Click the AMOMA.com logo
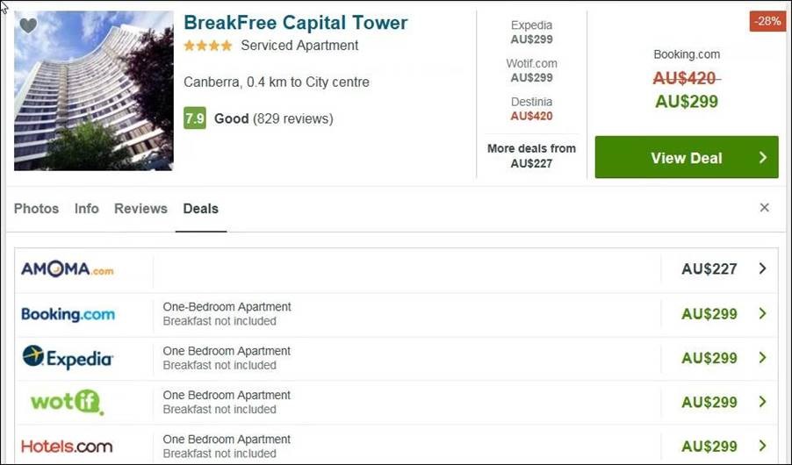The height and width of the screenshot is (465, 792). [68, 269]
